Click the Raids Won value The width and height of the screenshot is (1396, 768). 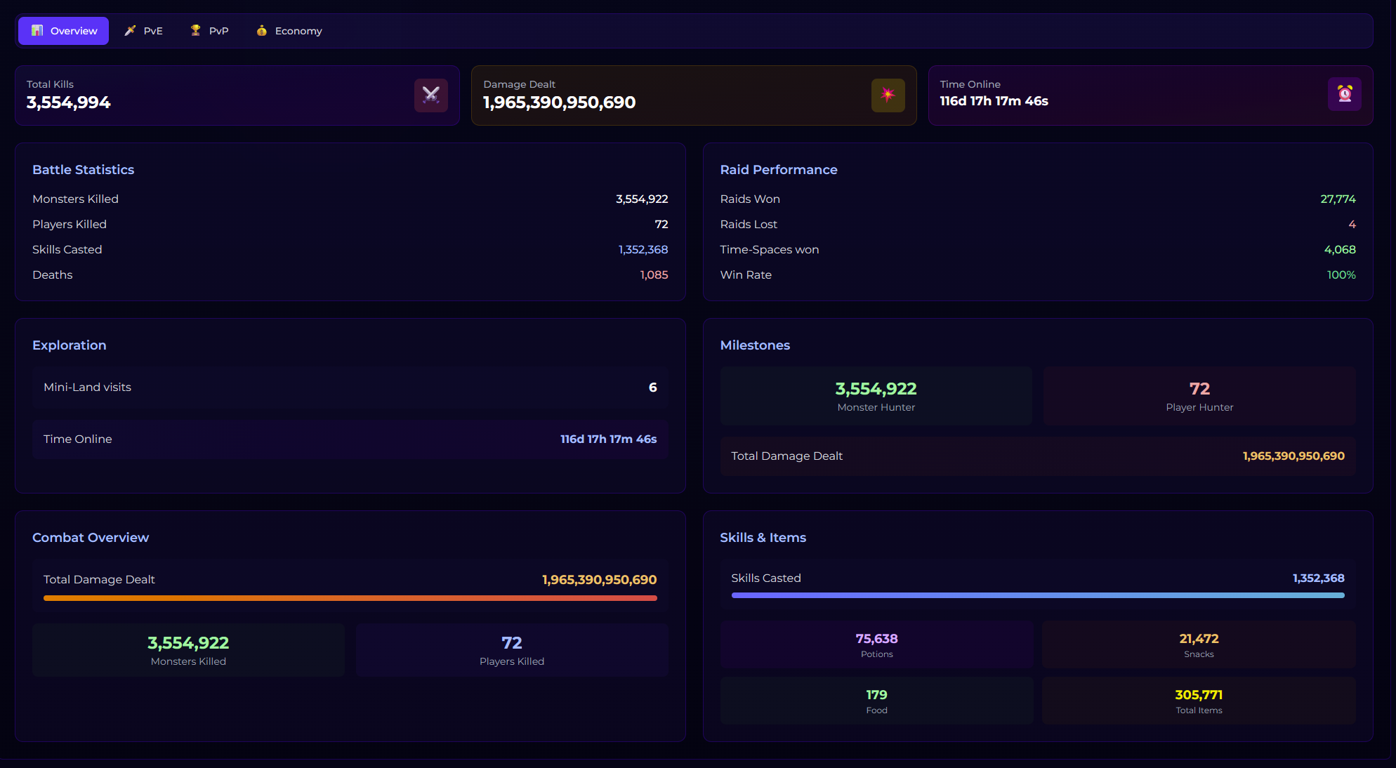[1337, 199]
